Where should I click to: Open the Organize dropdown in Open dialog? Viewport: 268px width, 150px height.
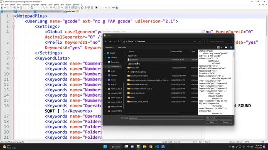[x=109, y=47]
